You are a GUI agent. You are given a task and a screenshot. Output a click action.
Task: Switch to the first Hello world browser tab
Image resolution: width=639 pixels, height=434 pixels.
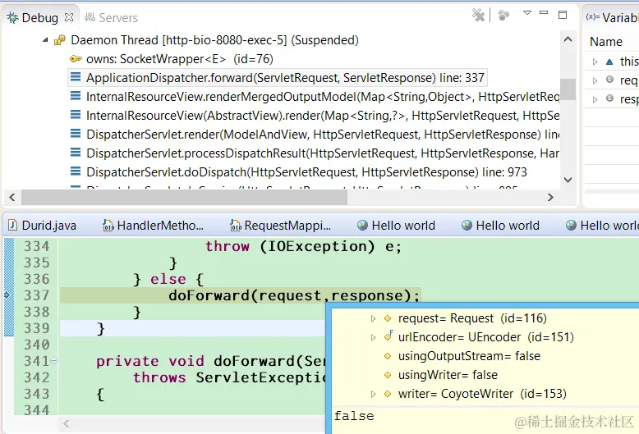pos(396,225)
